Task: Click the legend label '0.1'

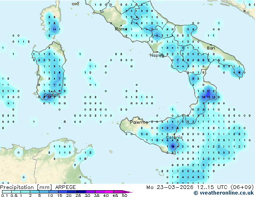Action: [4, 195]
